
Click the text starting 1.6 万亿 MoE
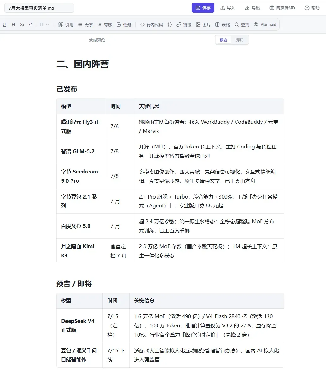pos(206,325)
